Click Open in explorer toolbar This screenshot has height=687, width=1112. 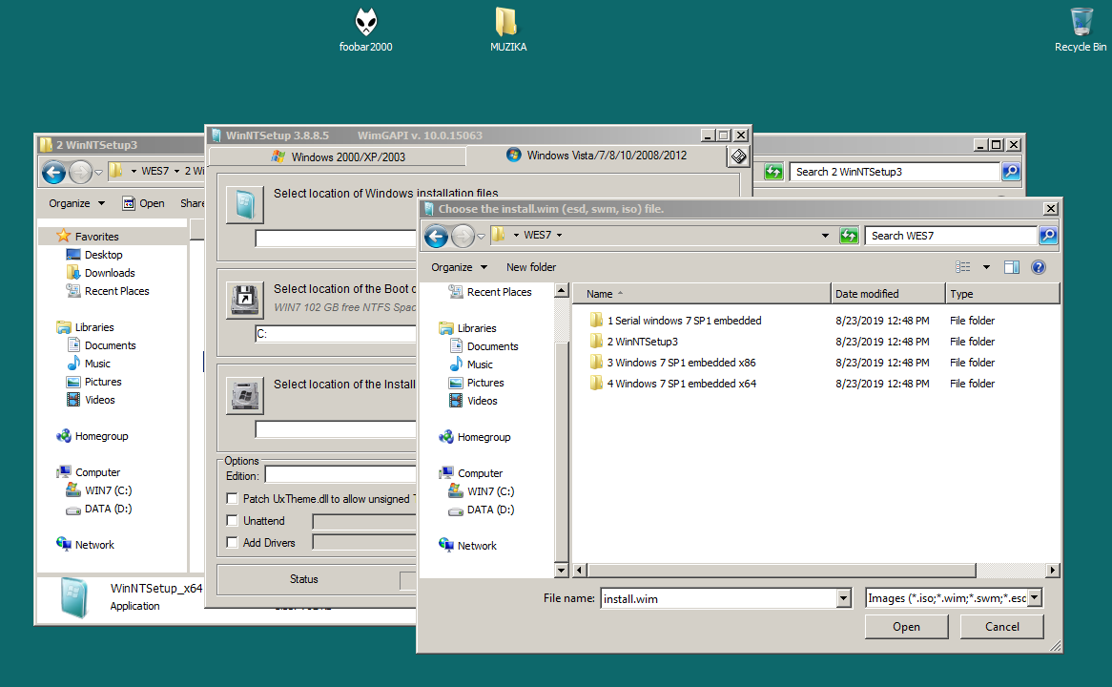pos(143,203)
